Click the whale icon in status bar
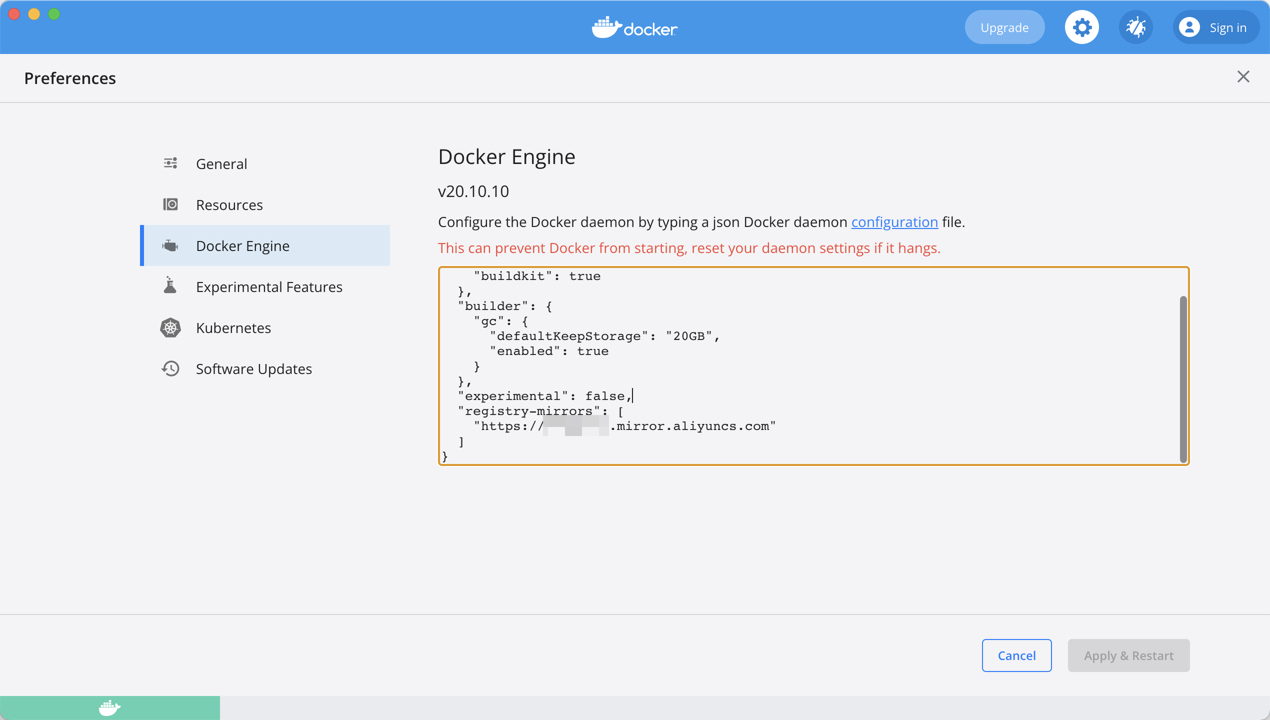The width and height of the screenshot is (1270, 720). 109,708
